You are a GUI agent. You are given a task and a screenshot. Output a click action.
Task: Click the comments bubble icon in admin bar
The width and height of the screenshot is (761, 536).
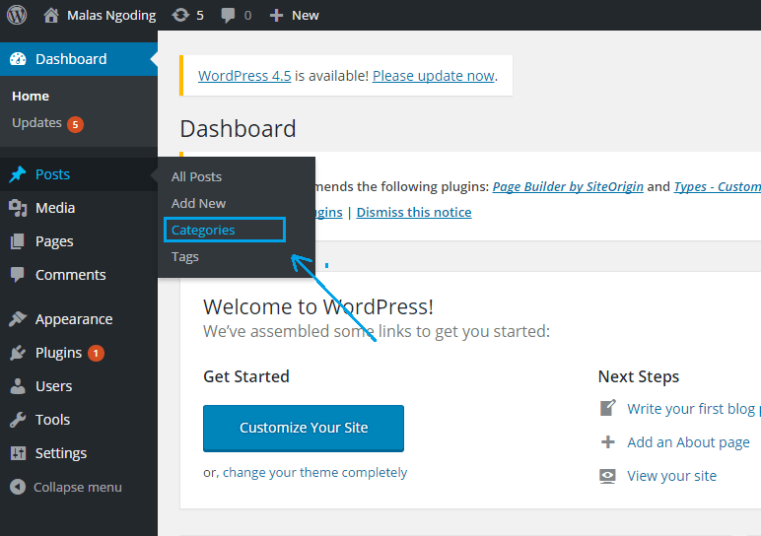tap(229, 15)
